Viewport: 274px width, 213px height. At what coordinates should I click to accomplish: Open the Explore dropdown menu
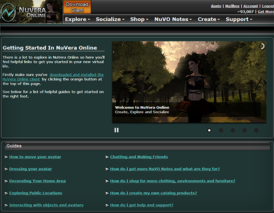77,19
